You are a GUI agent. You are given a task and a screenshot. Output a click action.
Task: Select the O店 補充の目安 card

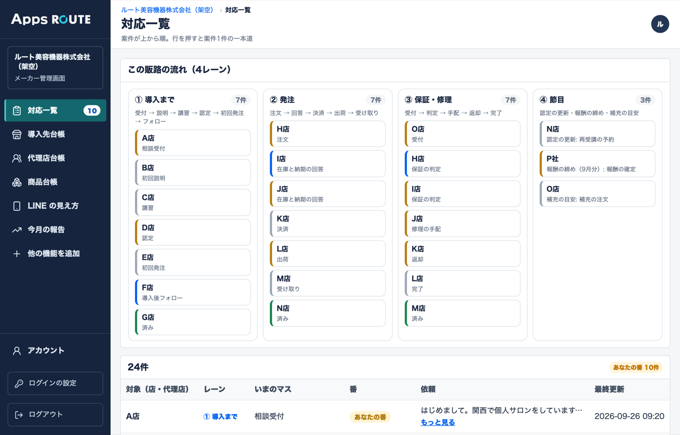pos(597,193)
